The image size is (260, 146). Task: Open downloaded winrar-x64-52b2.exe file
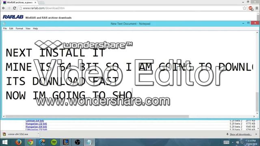tap(18, 134)
